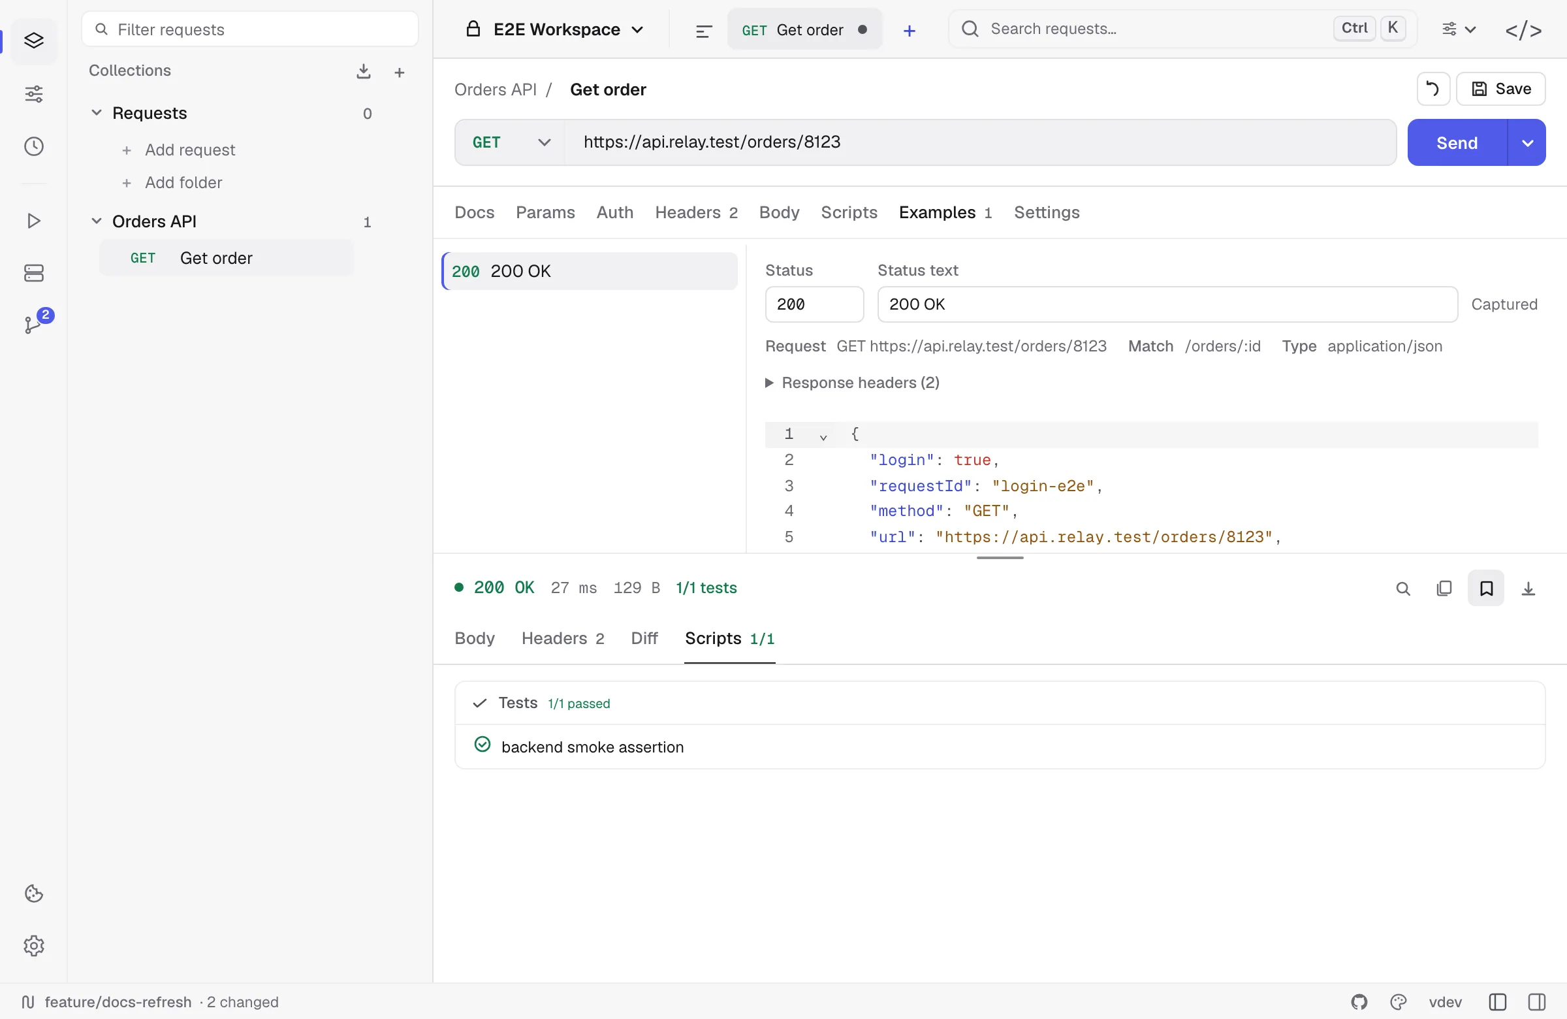Open the Send options dropdown arrow

point(1527,142)
